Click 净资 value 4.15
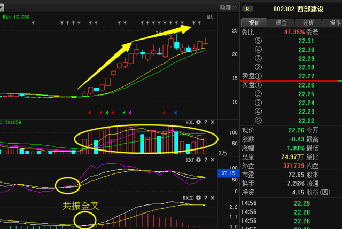This screenshot has width=342, height=229. [x=298, y=192]
